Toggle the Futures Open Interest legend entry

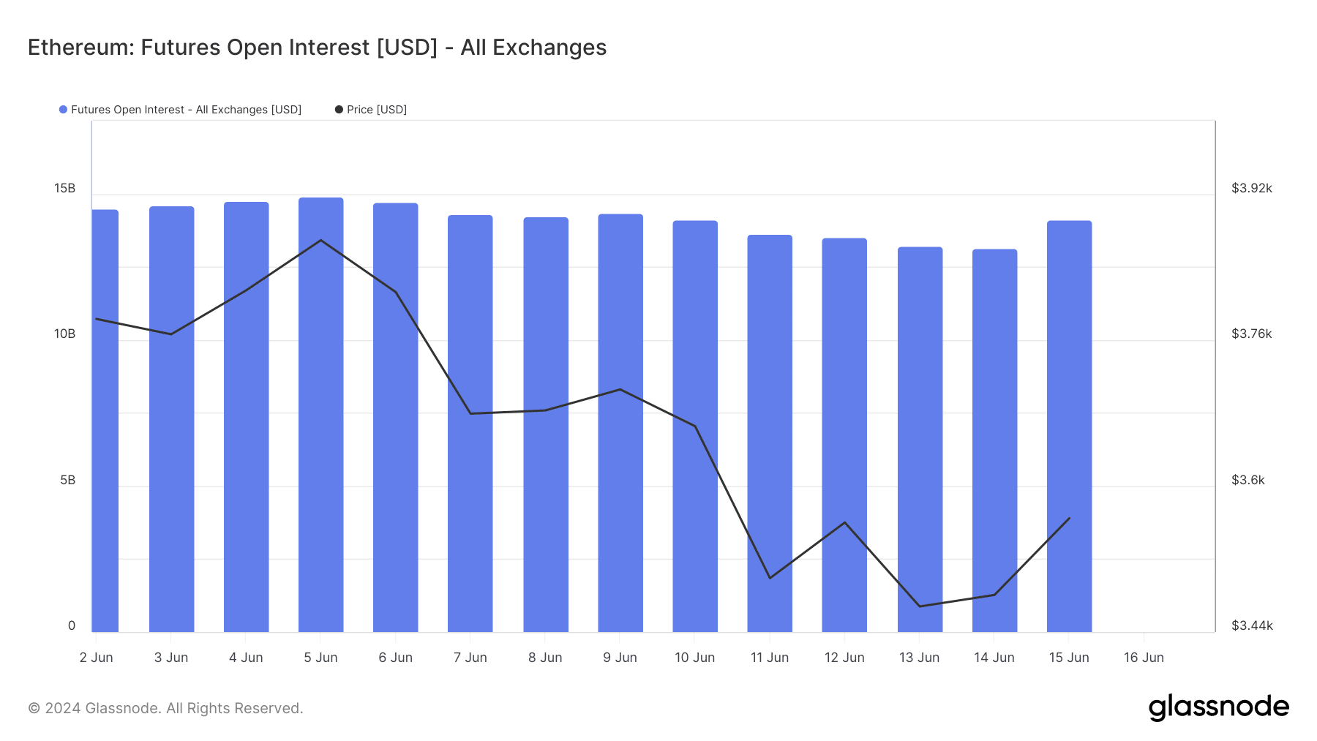pos(180,110)
